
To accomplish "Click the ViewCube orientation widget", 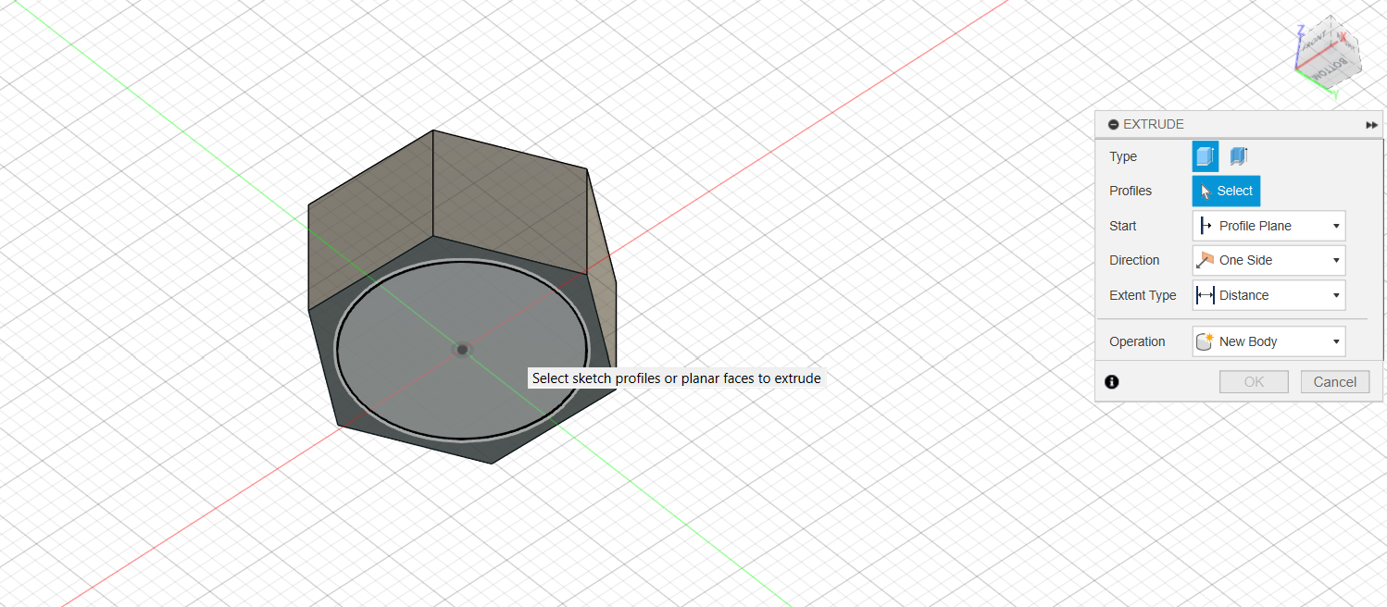I will tap(1331, 55).
